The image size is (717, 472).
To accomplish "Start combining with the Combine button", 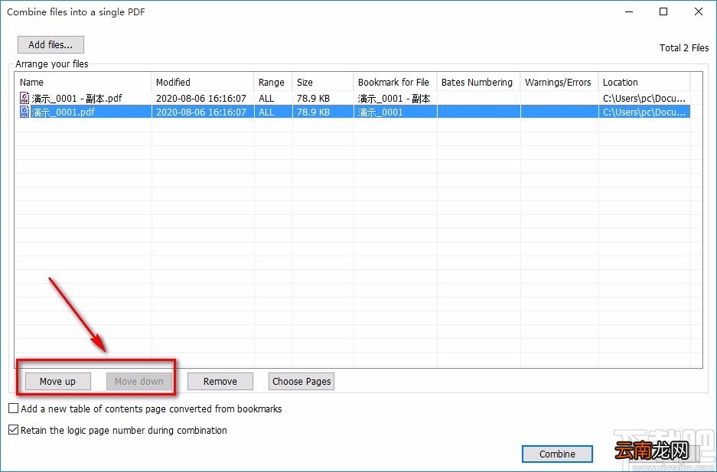I will point(557,454).
